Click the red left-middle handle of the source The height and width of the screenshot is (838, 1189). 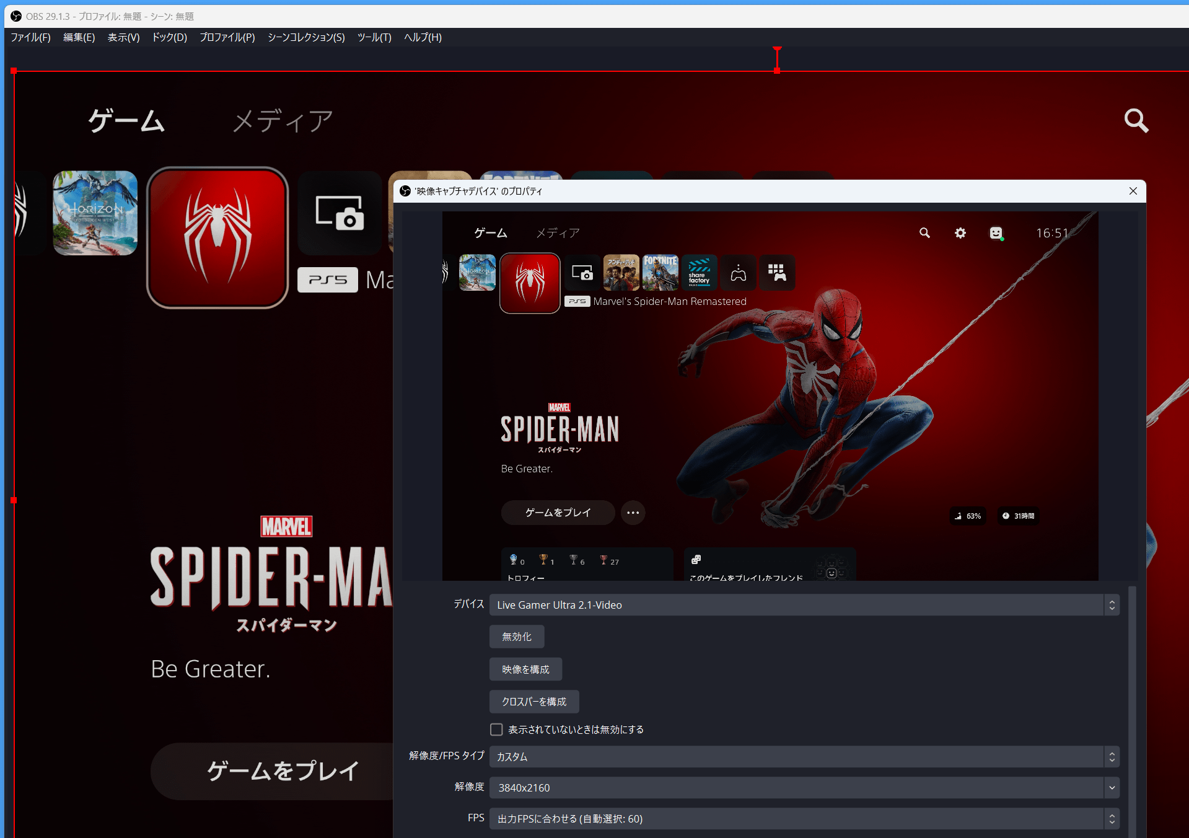coord(14,500)
